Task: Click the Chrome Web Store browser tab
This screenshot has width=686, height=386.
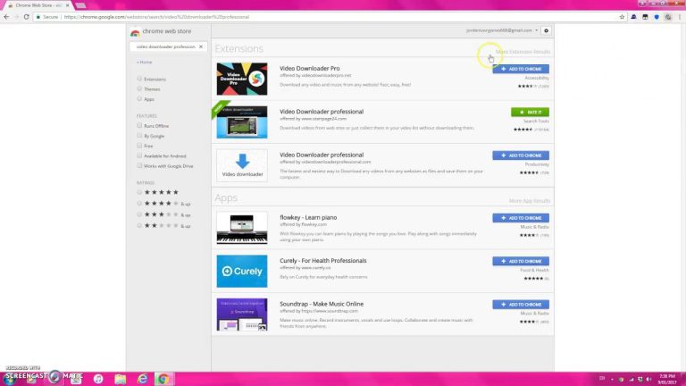Action: (39, 5)
